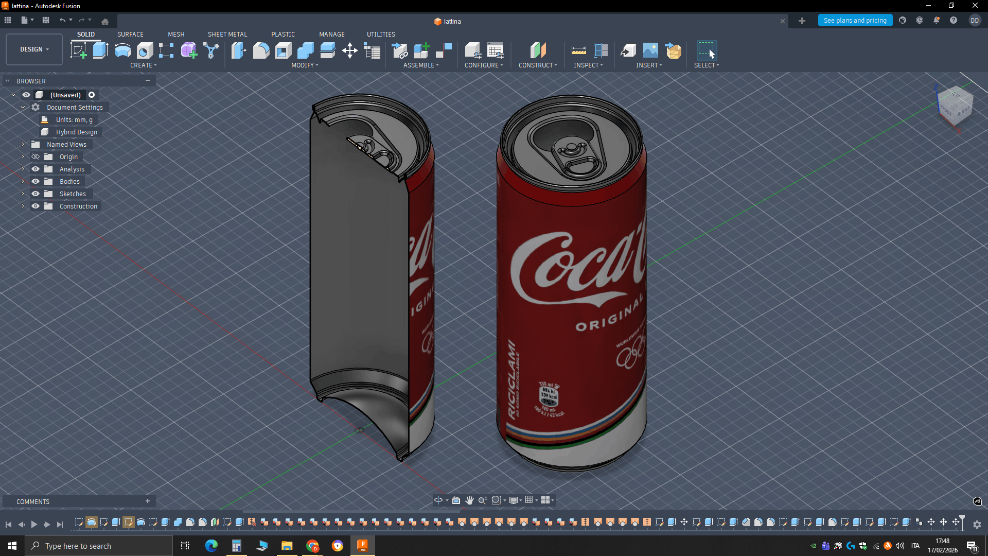
Task: Toggle visibility of the Sketches folder
Action: pyautogui.click(x=36, y=194)
